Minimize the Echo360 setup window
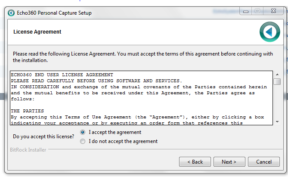 pyautogui.click(x=246, y=11)
